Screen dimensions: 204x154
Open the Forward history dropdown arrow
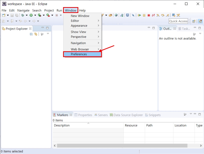[38, 21]
